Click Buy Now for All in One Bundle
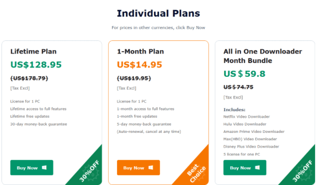Image resolution: width=321 pixels, height=185 pixels. click(245, 168)
